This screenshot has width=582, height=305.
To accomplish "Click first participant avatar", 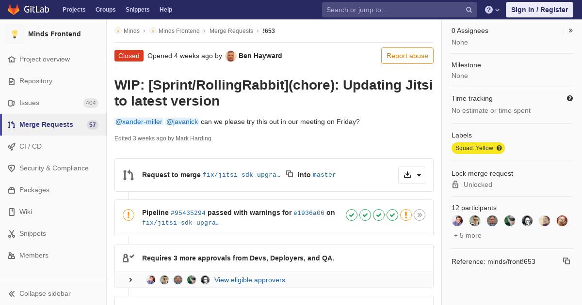I will (457, 221).
